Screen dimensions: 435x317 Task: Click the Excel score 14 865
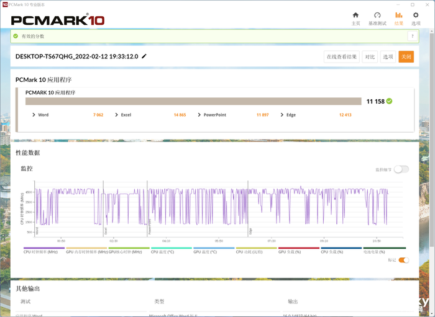tap(180, 115)
